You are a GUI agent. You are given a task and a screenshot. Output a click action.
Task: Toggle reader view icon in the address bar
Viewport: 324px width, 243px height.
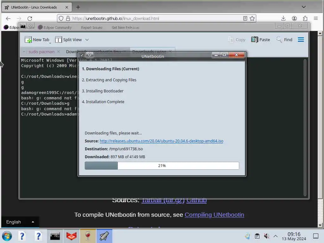(245, 18)
